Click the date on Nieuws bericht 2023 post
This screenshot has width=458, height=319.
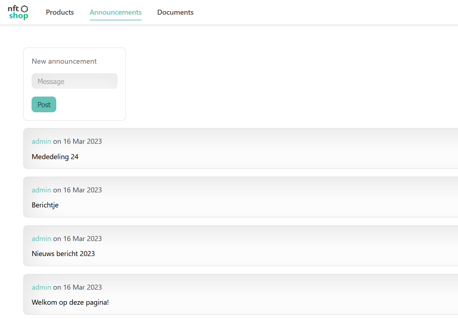pyautogui.click(x=82, y=239)
